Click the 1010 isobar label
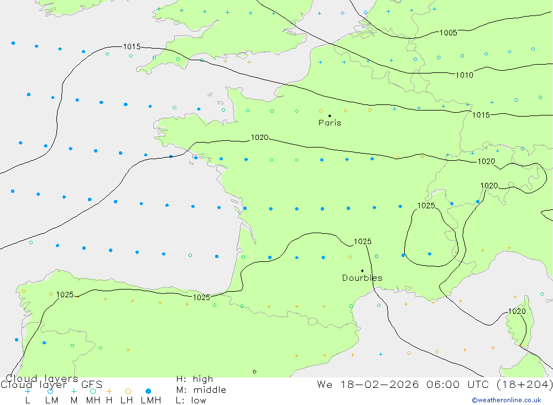This screenshot has width=553, height=405. pyautogui.click(x=464, y=75)
